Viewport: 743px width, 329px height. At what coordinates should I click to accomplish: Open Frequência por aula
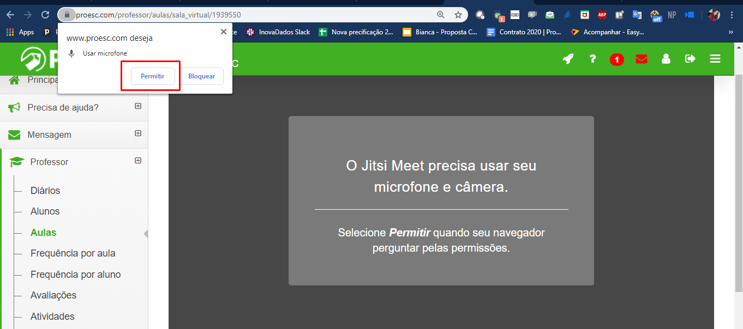click(x=73, y=253)
